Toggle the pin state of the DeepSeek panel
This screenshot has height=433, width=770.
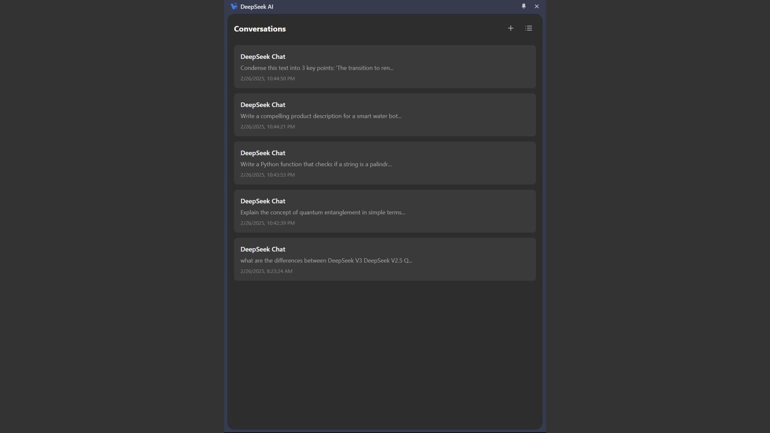click(523, 7)
